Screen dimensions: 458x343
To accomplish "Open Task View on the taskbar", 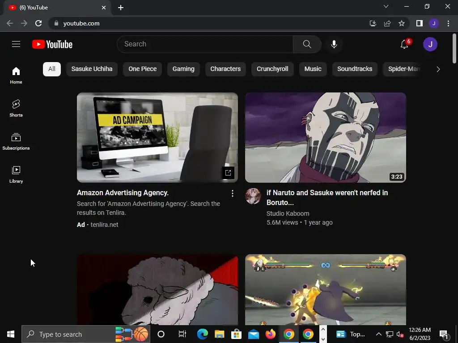I will 182,334.
